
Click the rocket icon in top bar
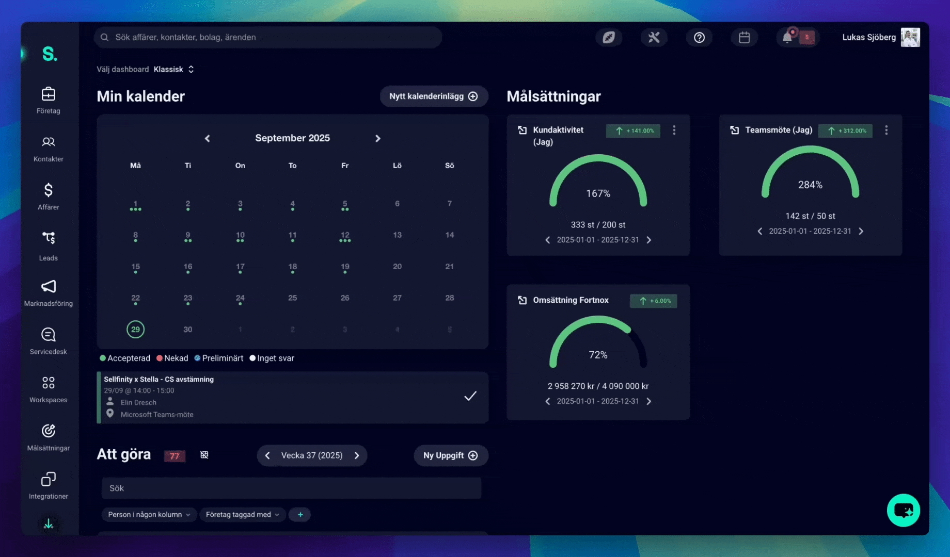point(609,37)
